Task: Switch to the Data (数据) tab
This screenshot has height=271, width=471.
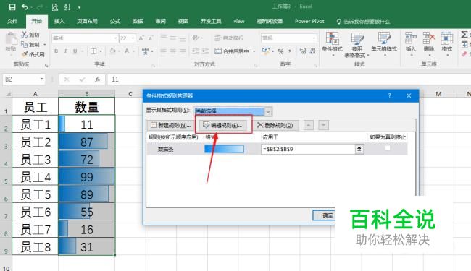Action: (x=138, y=21)
